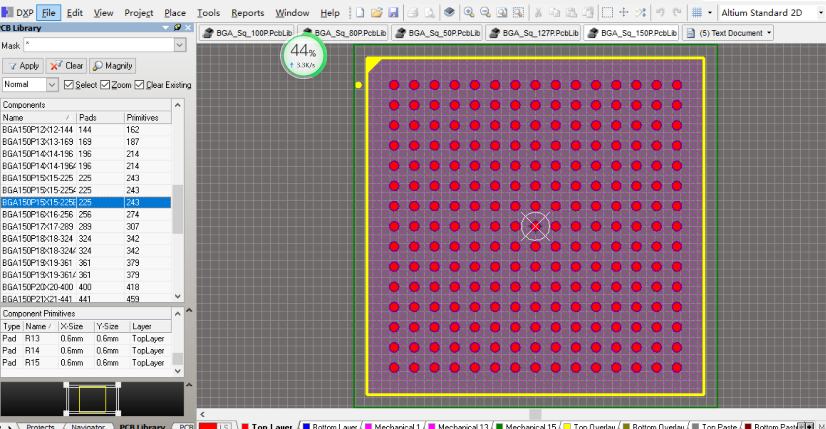This screenshot has height=429, width=826.
Task: Select component BGA150P12X12-144 row
Action: [x=85, y=130]
